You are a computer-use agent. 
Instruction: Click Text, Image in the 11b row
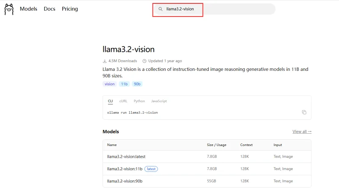[x=283, y=169]
